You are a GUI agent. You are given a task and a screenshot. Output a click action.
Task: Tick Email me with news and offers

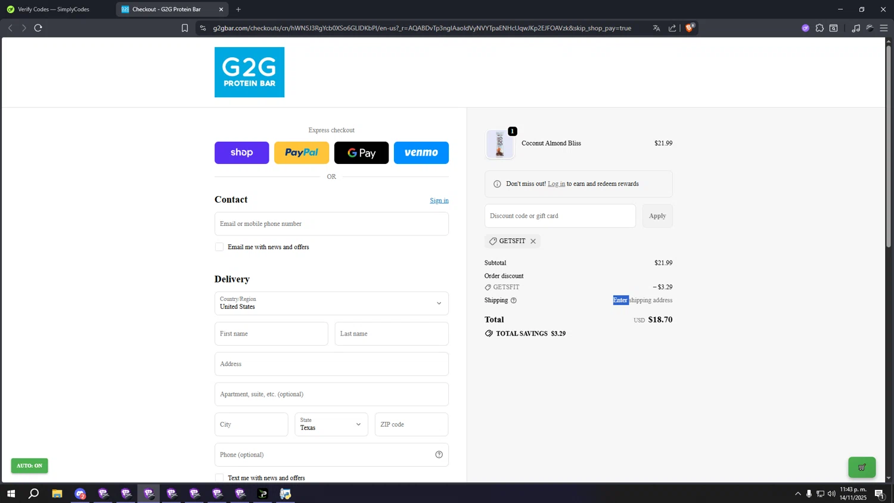click(x=219, y=247)
